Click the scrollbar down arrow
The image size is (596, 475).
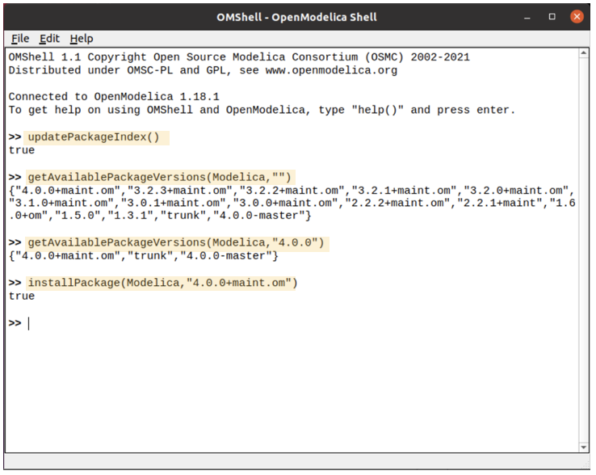pos(583,448)
